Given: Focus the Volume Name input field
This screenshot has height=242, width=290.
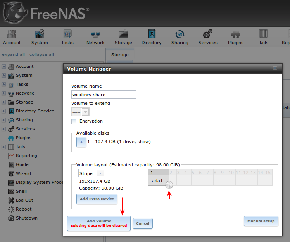Looking at the screenshot, I should [104, 95].
